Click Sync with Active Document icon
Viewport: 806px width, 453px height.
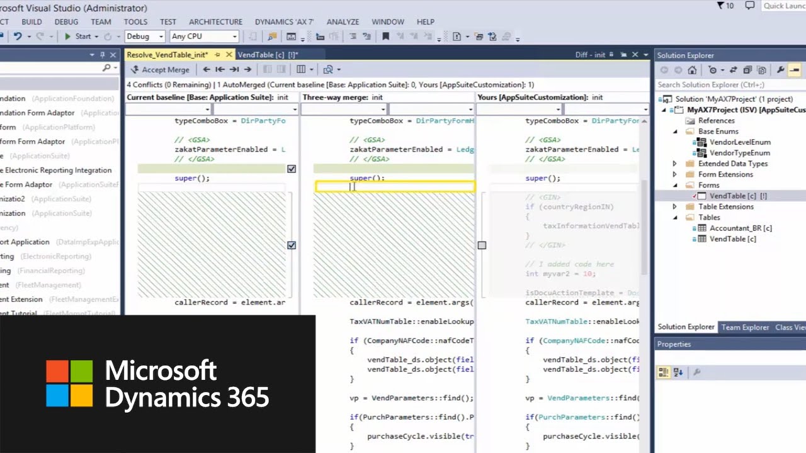(733, 70)
